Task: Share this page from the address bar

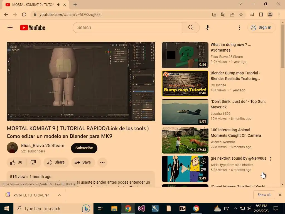Action: pyautogui.click(x=232, y=14)
